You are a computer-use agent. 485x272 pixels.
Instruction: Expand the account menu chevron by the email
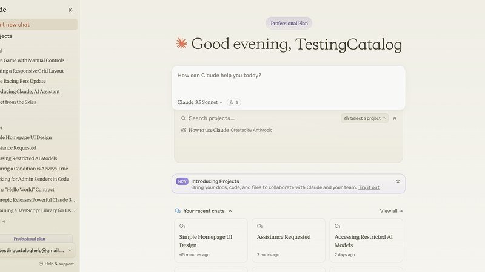tap(70, 250)
